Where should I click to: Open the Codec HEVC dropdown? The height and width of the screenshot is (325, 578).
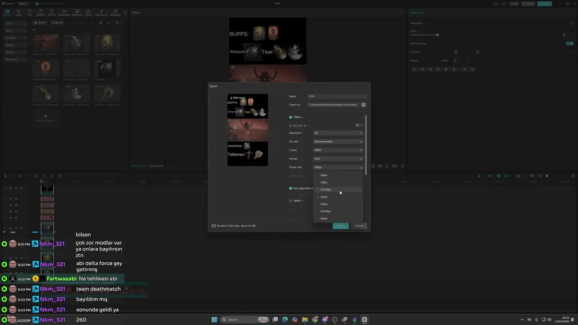click(x=338, y=150)
